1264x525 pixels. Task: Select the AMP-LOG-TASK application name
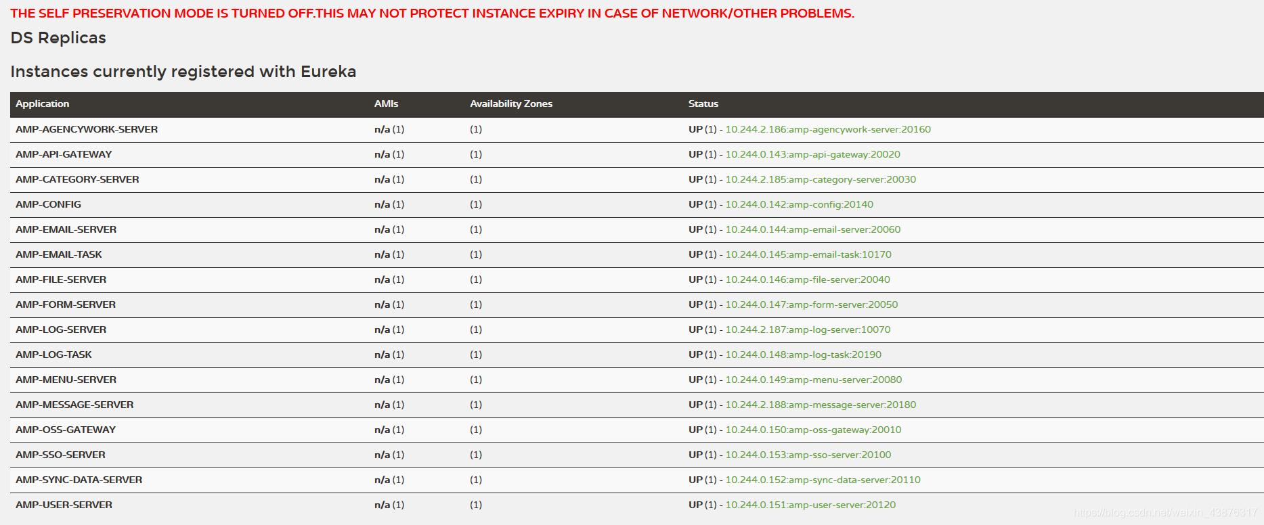tap(53, 355)
